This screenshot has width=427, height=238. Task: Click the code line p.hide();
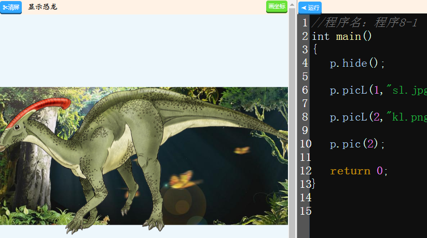[x=357, y=63]
